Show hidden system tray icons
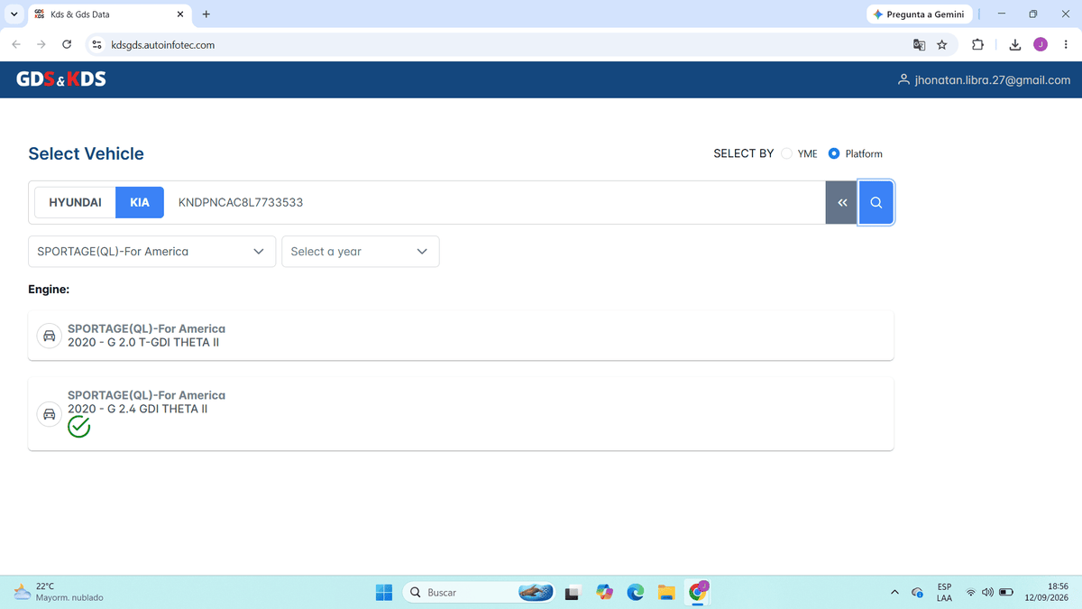The width and height of the screenshot is (1082, 609). coord(894,593)
